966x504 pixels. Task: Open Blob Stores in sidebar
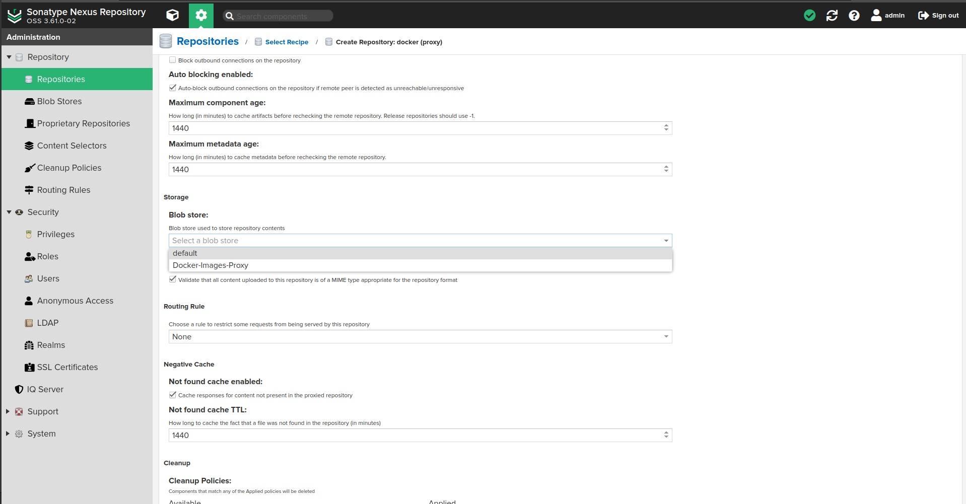(59, 101)
